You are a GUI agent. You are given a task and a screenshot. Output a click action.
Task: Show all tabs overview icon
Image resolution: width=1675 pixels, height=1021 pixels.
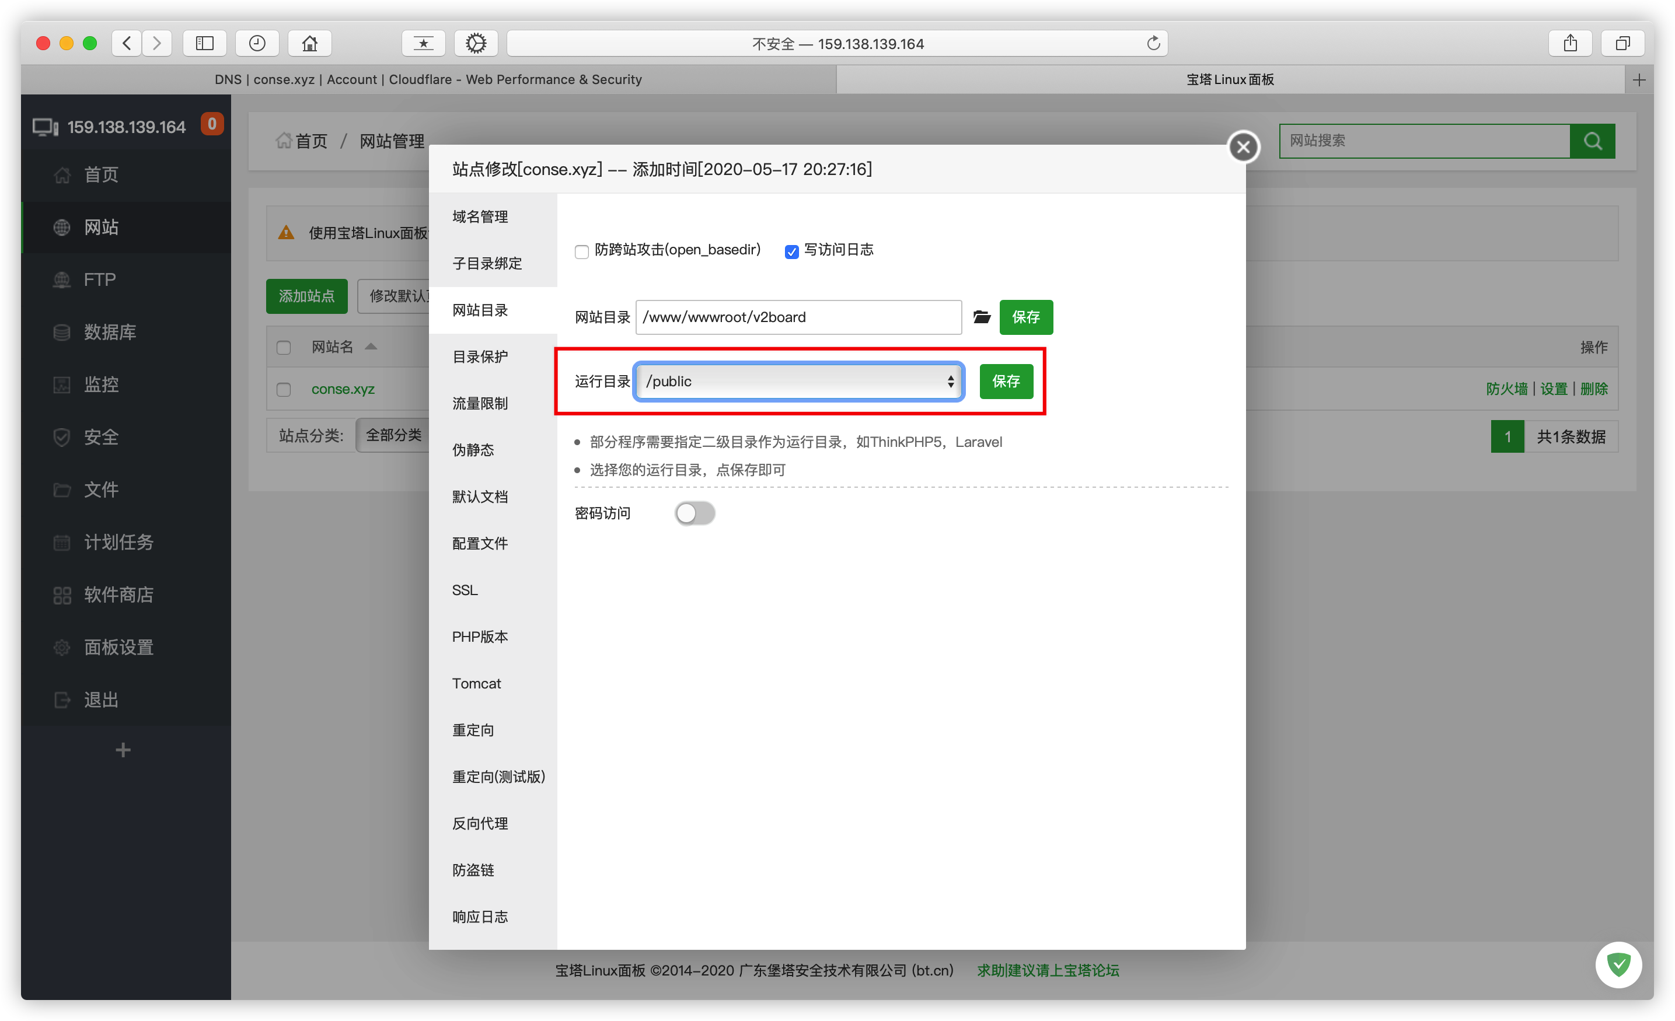(x=1622, y=44)
